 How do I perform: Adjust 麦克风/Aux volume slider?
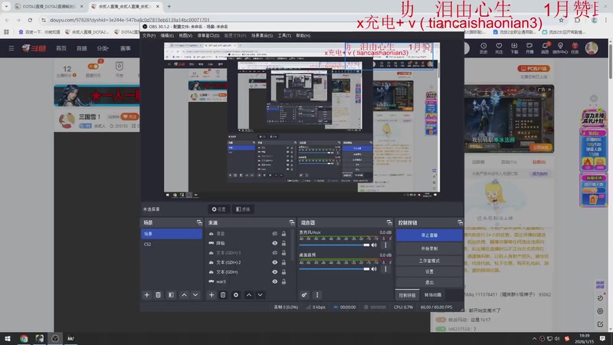pos(335,245)
